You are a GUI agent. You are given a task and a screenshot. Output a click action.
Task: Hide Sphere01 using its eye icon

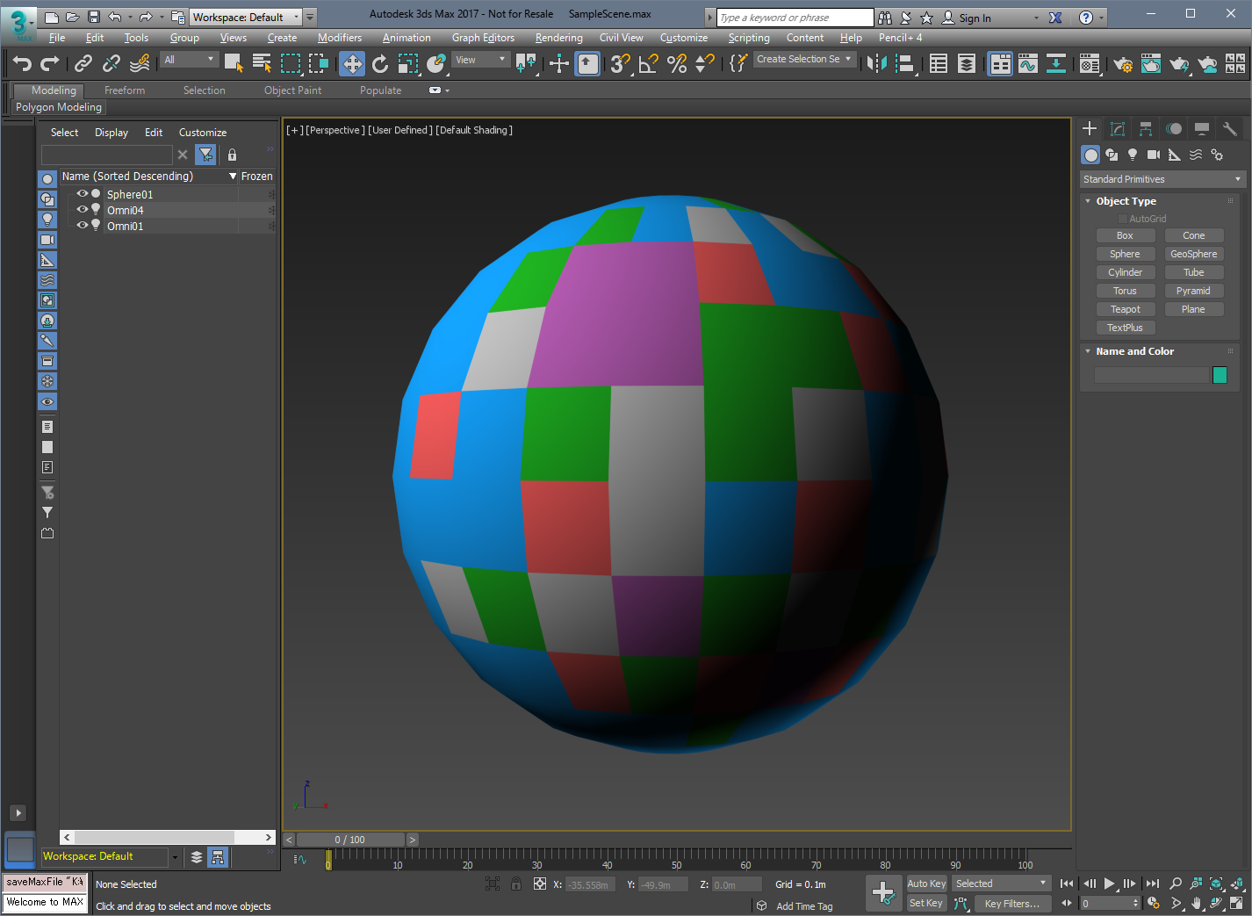[x=82, y=194]
